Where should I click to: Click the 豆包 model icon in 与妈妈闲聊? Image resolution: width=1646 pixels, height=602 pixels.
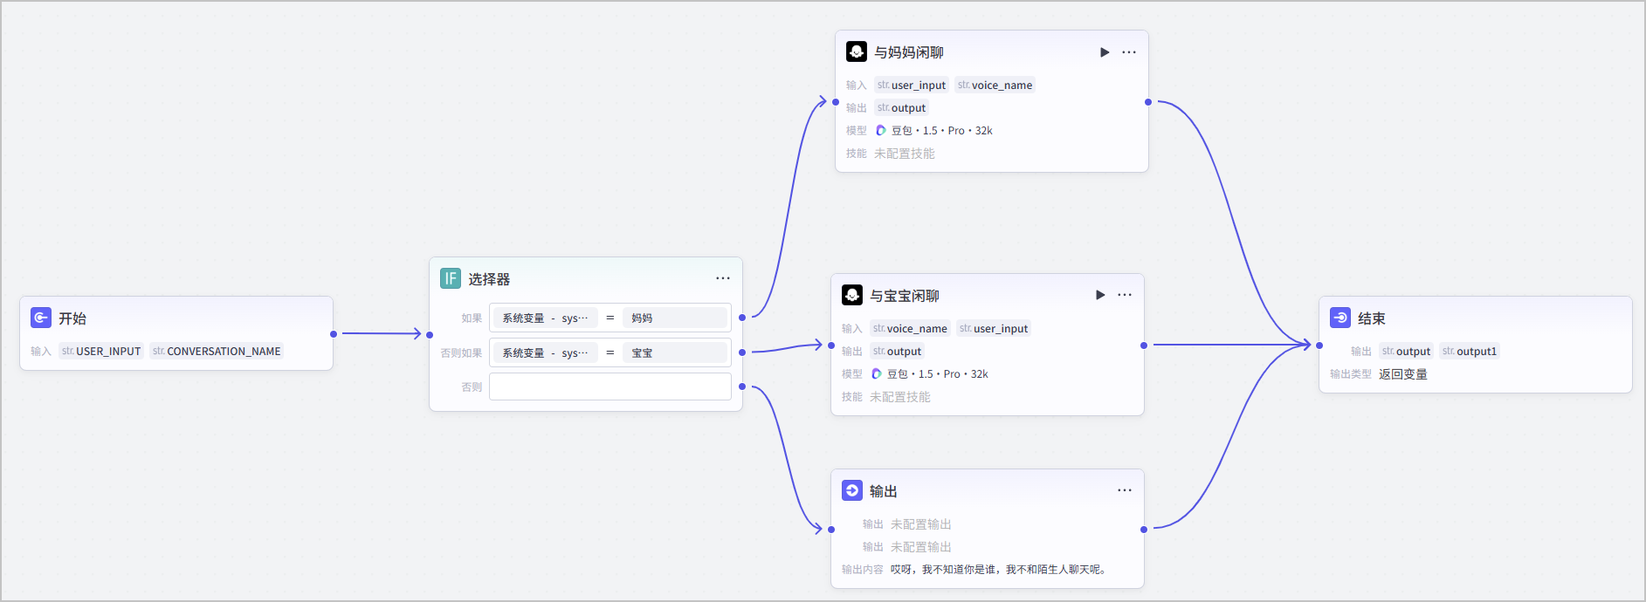click(x=880, y=131)
